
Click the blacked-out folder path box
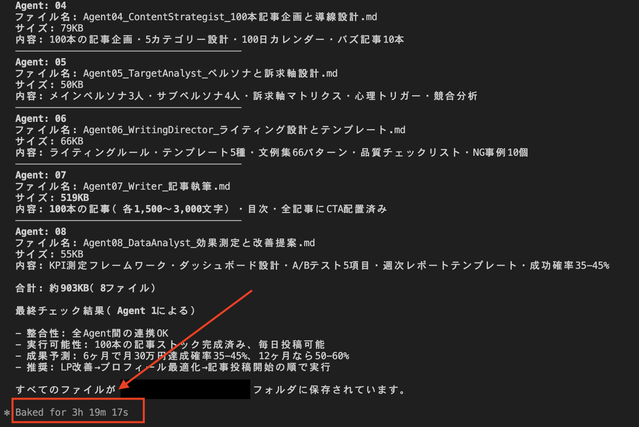point(185,389)
